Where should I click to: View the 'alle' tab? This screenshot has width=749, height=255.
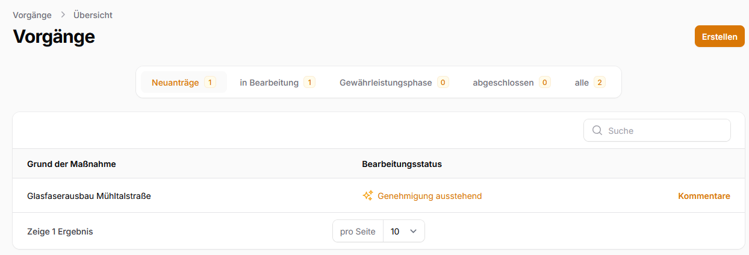tap(582, 83)
